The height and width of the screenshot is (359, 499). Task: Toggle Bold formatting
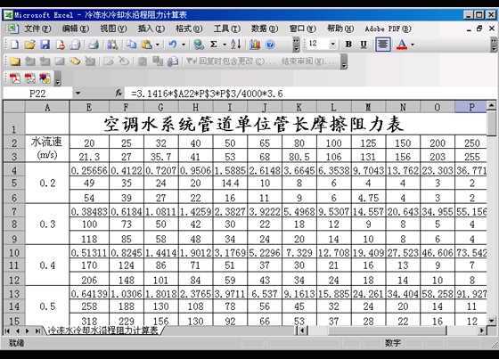[x=348, y=45]
